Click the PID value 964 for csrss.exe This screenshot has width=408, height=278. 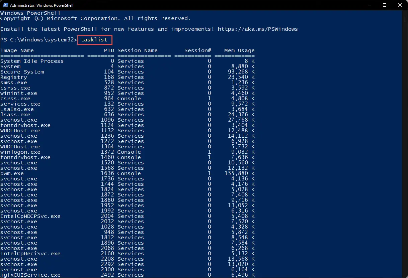(x=109, y=99)
